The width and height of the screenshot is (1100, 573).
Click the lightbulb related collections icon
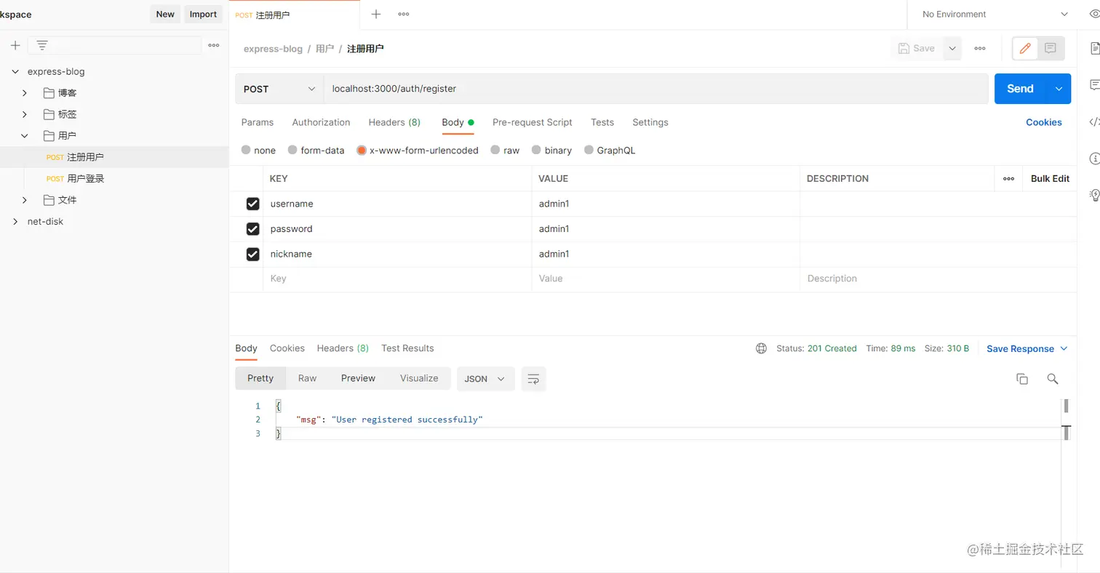(1094, 194)
